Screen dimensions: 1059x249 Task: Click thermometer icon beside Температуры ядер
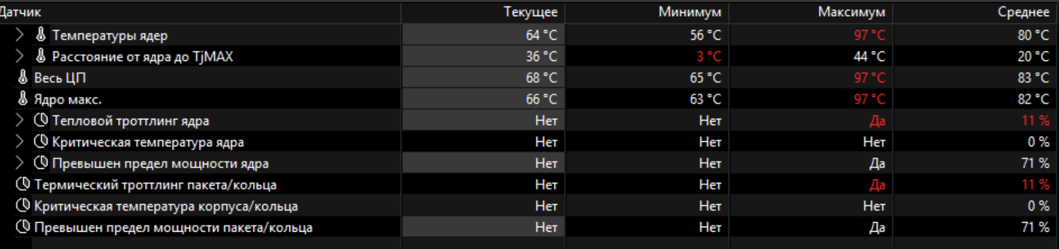(41, 35)
